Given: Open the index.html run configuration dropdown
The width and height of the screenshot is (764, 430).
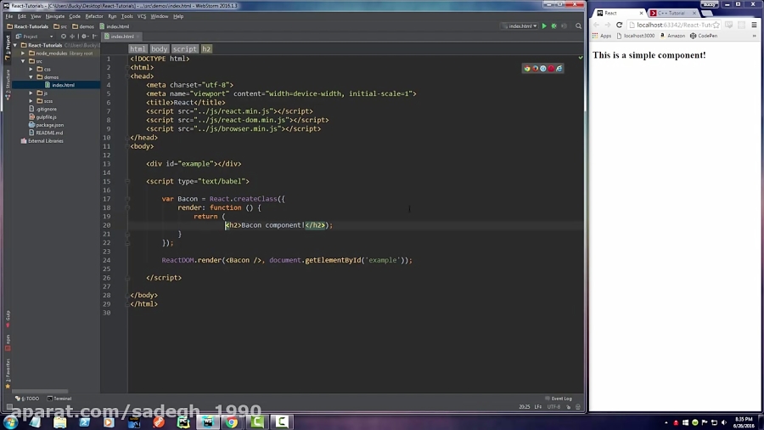Looking at the screenshot, I should (520, 26).
